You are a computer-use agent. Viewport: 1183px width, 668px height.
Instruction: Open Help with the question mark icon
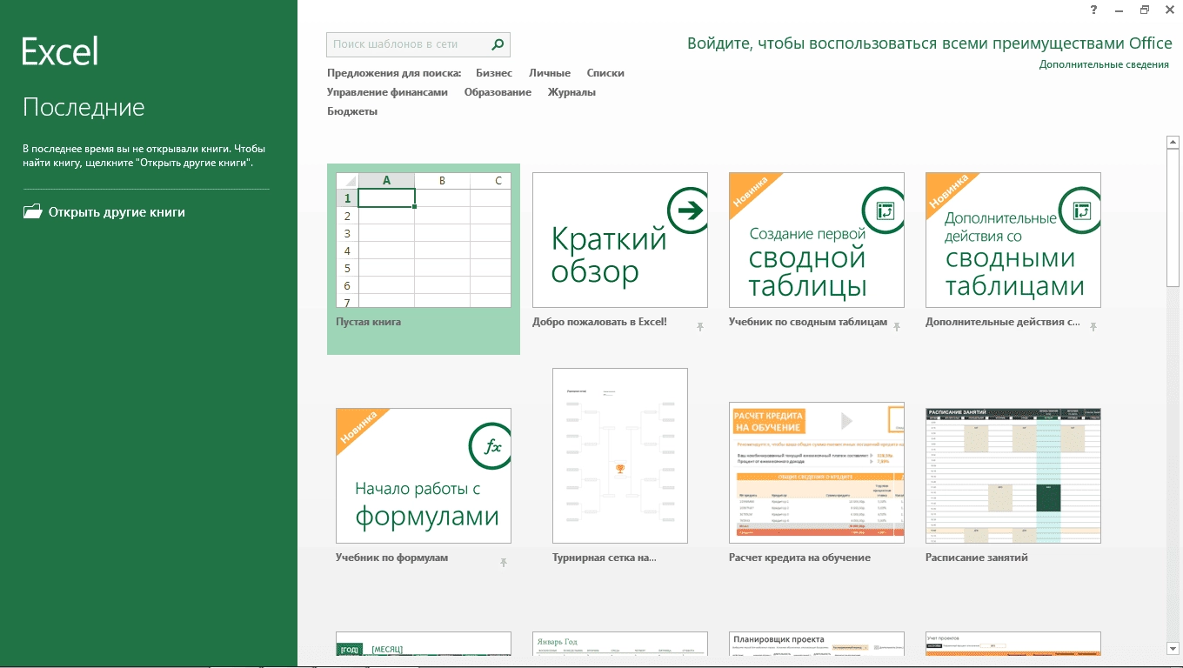(1093, 10)
